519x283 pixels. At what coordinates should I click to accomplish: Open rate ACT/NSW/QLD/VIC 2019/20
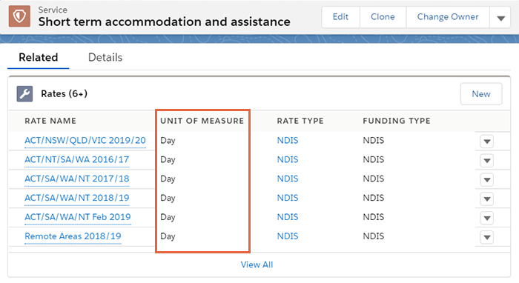click(85, 141)
